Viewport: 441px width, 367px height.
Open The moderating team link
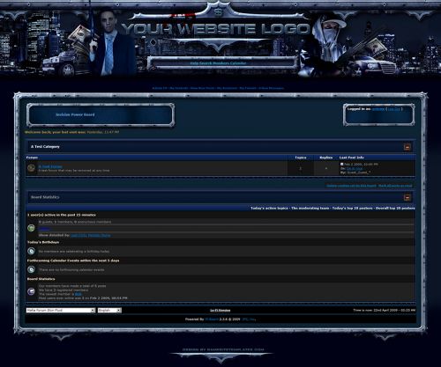click(310, 208)
